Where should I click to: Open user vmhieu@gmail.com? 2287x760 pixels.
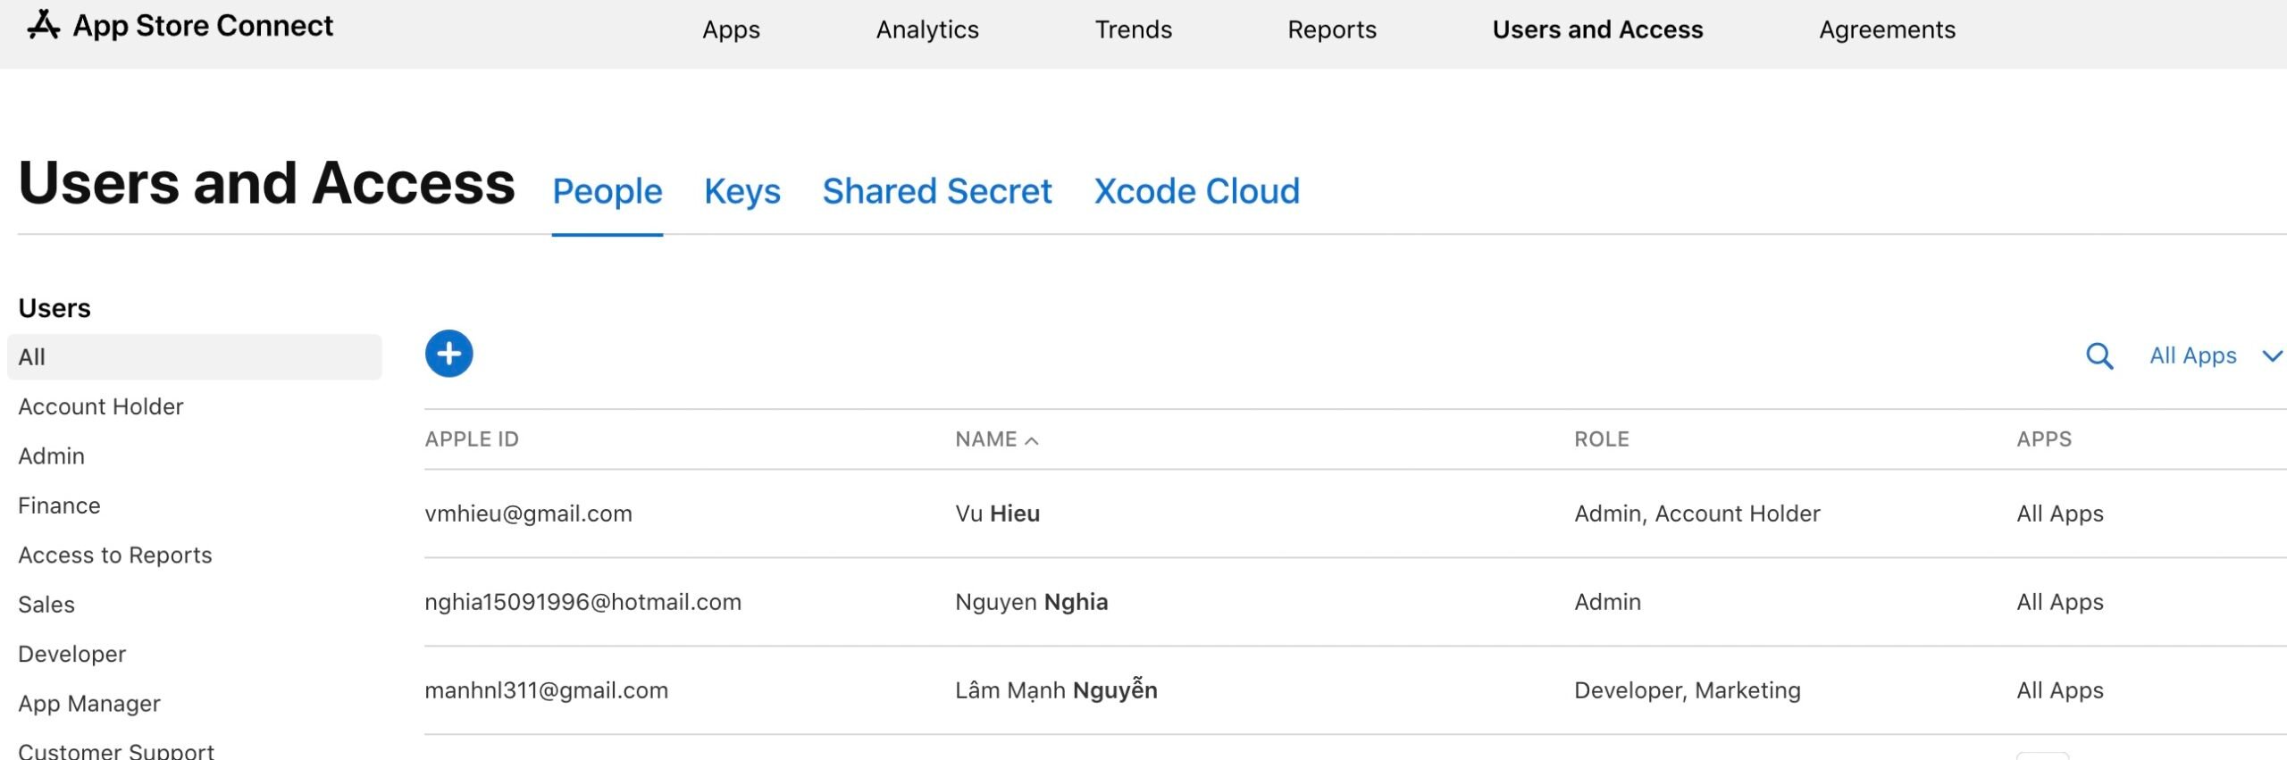[528, 514]
